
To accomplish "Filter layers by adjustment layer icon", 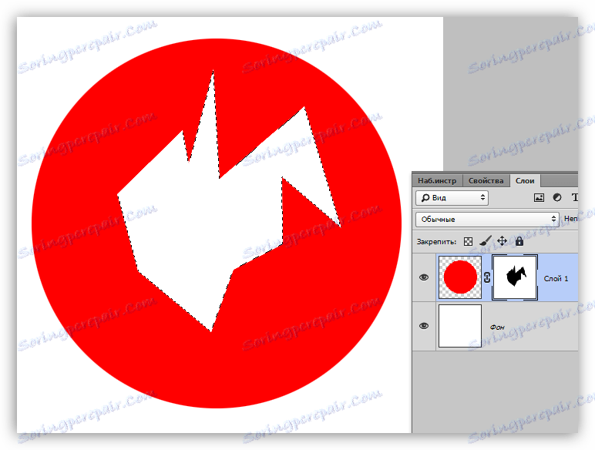I will click(557, 197).
